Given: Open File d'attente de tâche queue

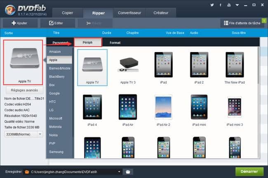Looking at the screenshot, I should click(242, 23).
